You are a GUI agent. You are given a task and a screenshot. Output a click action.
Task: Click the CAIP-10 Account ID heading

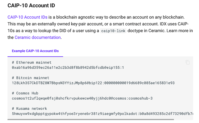[x=31, y=5]
